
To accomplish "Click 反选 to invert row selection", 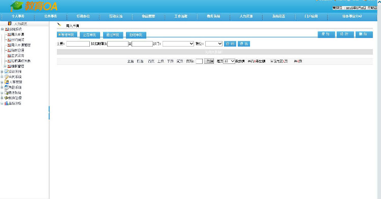I will click(x=140, y=61).
